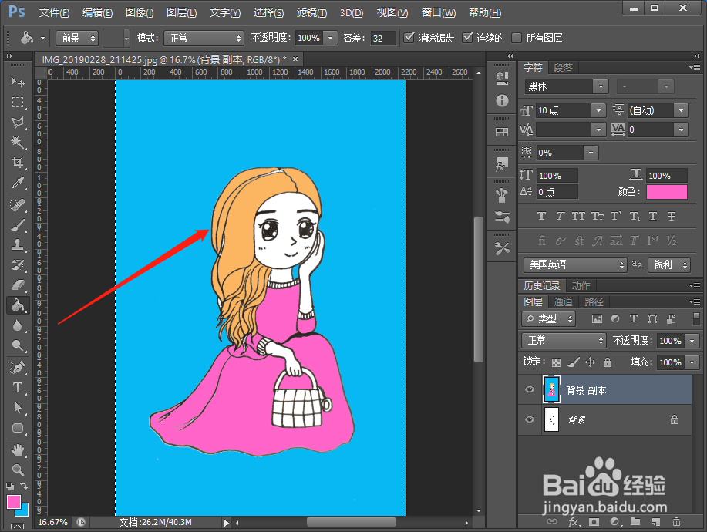Image resolution: width=707 pixels, height=532 pixels.
Task: Select the Dodge tool
Action: click(x=18, y=345)
